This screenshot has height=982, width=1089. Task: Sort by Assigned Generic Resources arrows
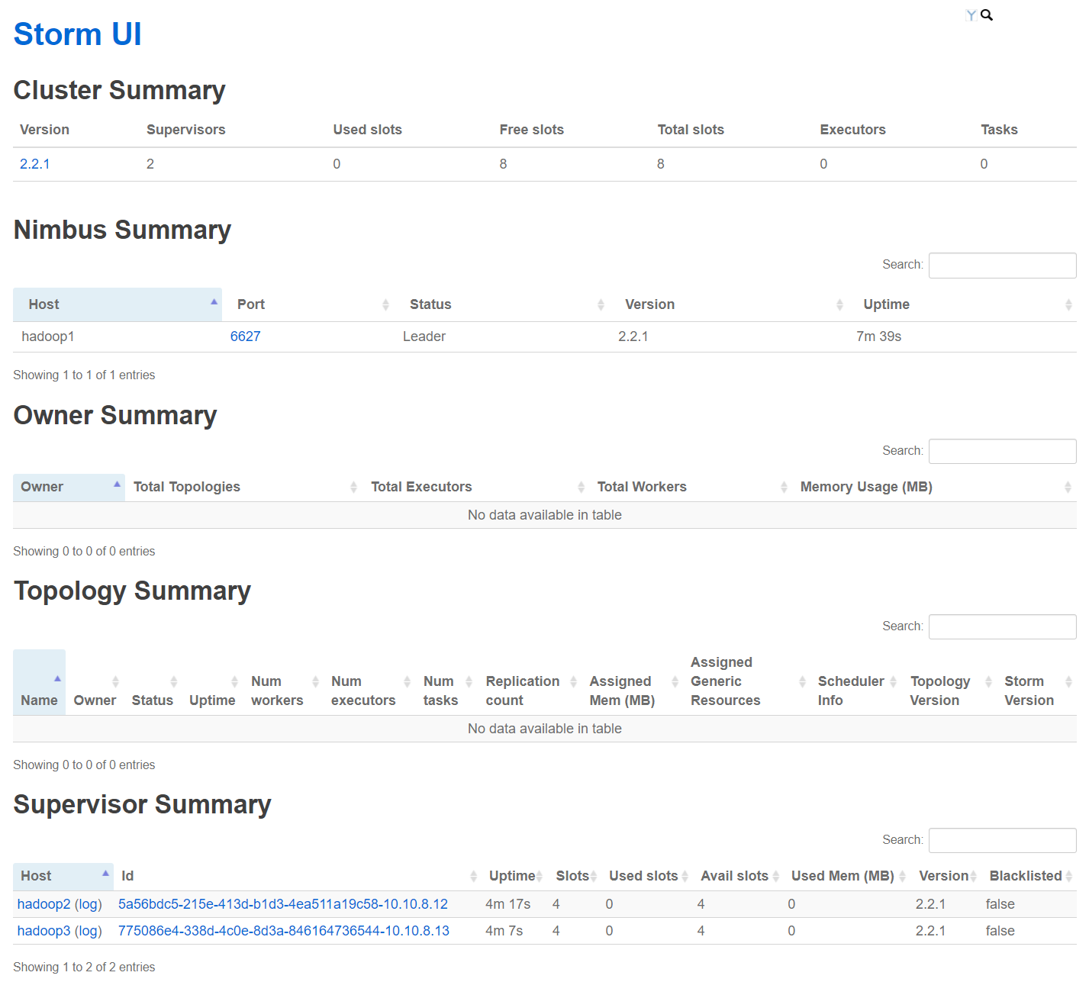click(x=802, y=681)
